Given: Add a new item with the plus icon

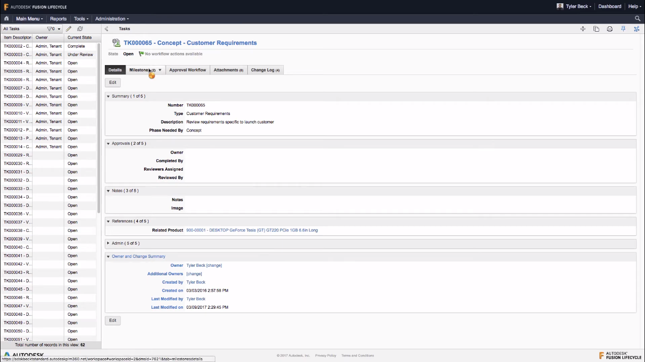Looking at the screenshot, I should pos(583,29).
